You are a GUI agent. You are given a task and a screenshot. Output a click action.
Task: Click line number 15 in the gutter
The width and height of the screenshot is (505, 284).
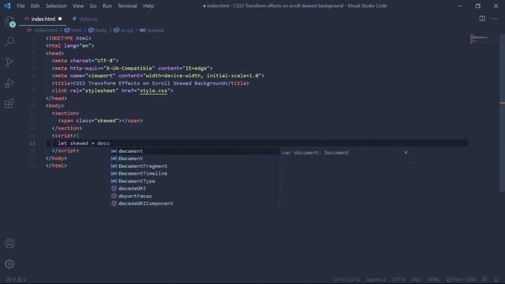click(32, 144)
